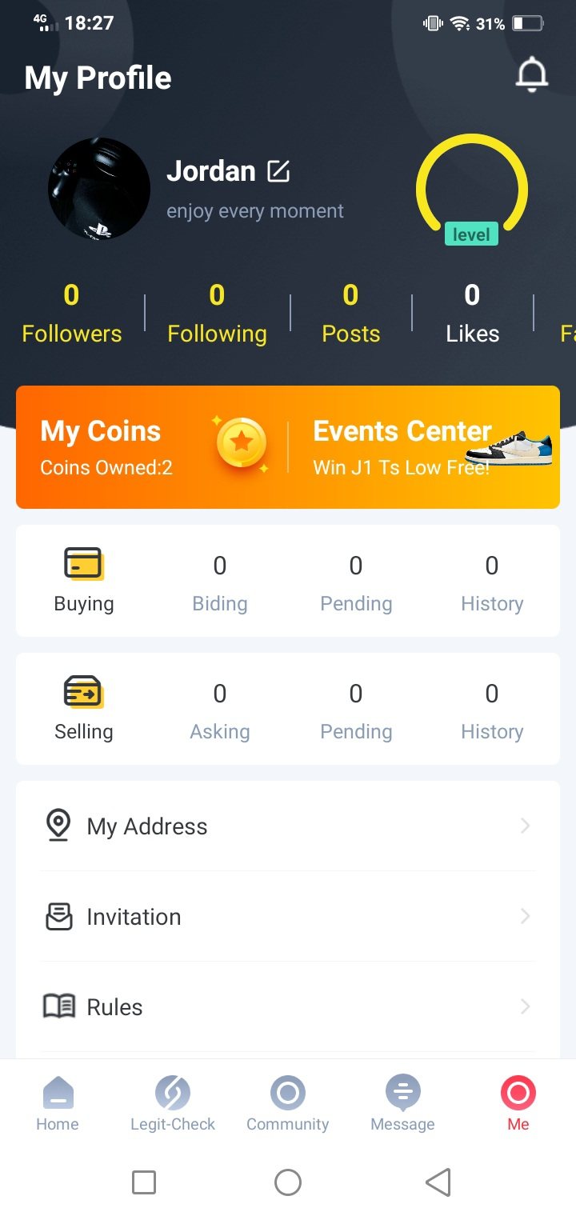This screenshot has height=1216, width=576.
Task: Switch to the Legit-Check tab
Action: point(173,1102)
